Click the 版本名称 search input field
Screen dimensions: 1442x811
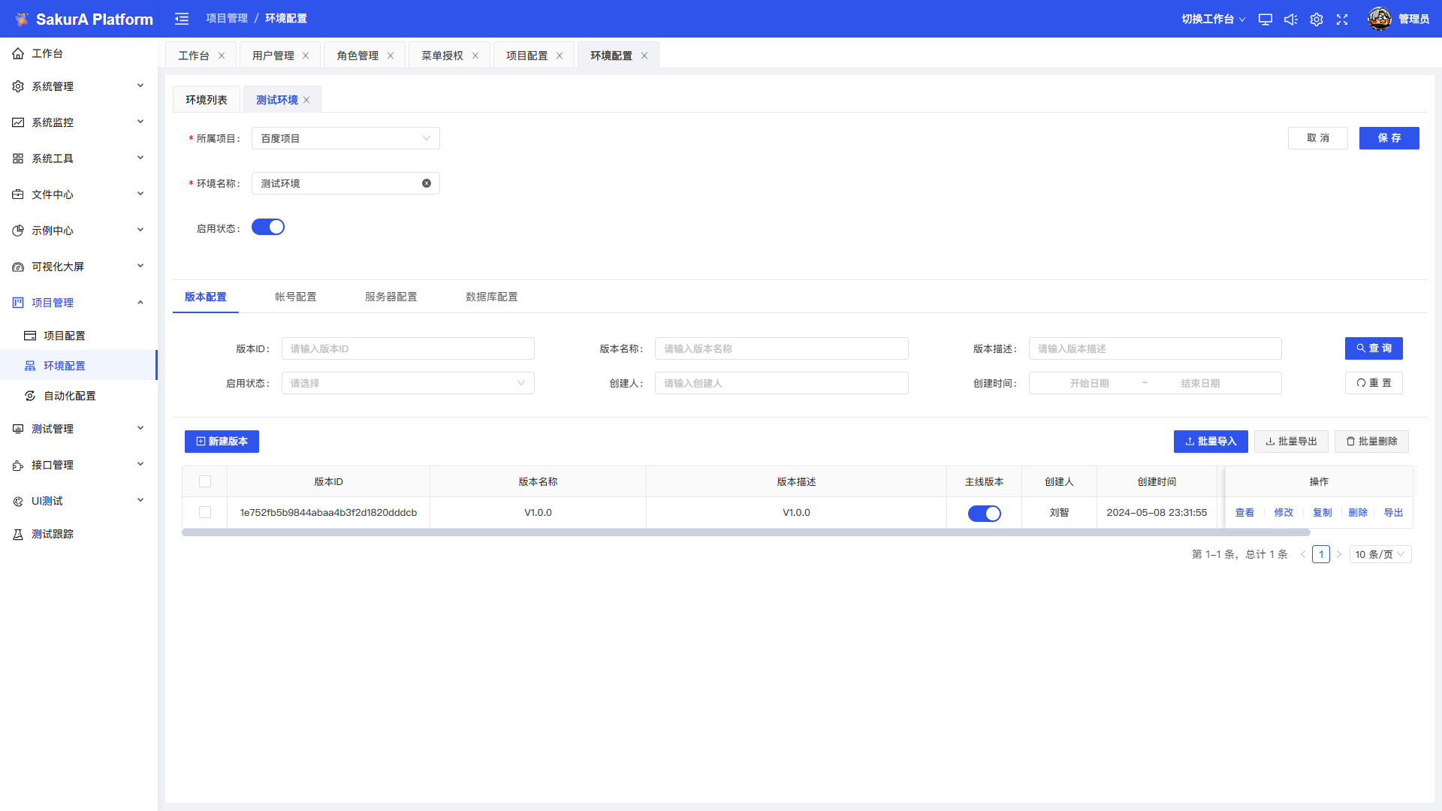(781, 348)
